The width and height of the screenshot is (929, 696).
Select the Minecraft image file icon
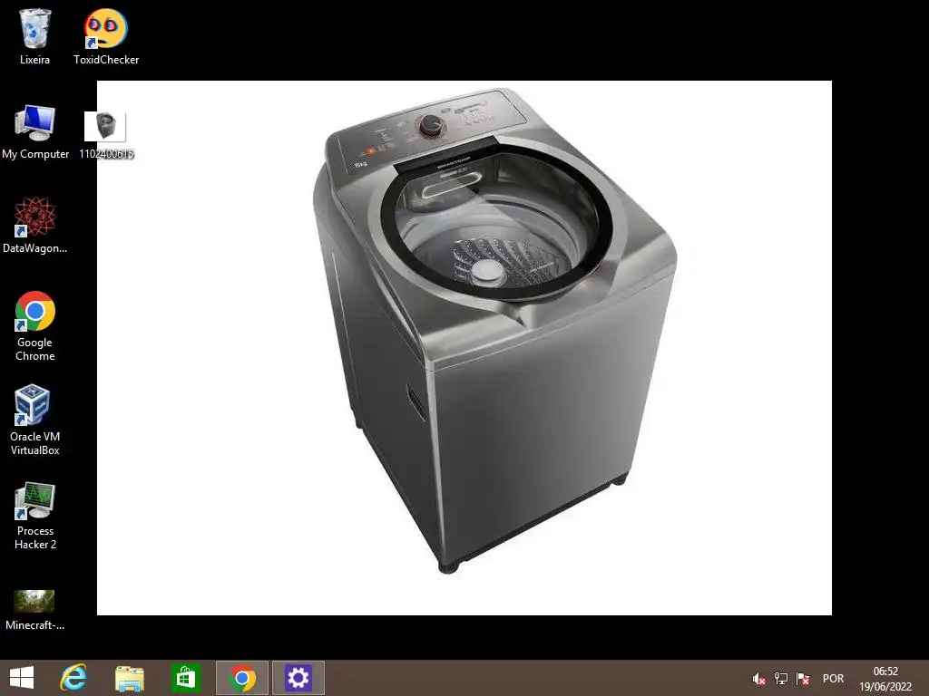35,610
